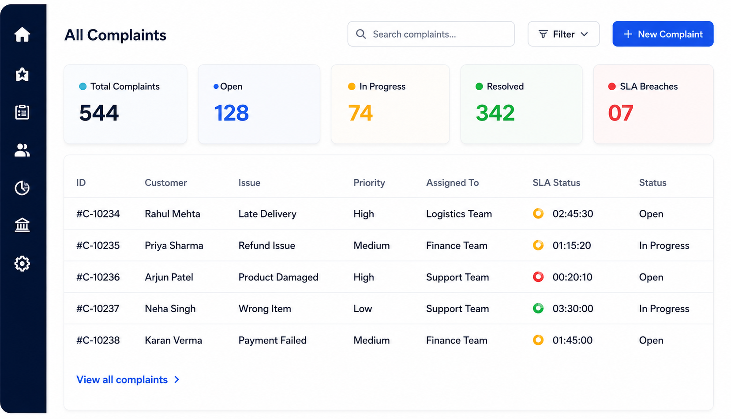
Task: Click SLA indicator for 02:45:30 row
Action: 538,213
